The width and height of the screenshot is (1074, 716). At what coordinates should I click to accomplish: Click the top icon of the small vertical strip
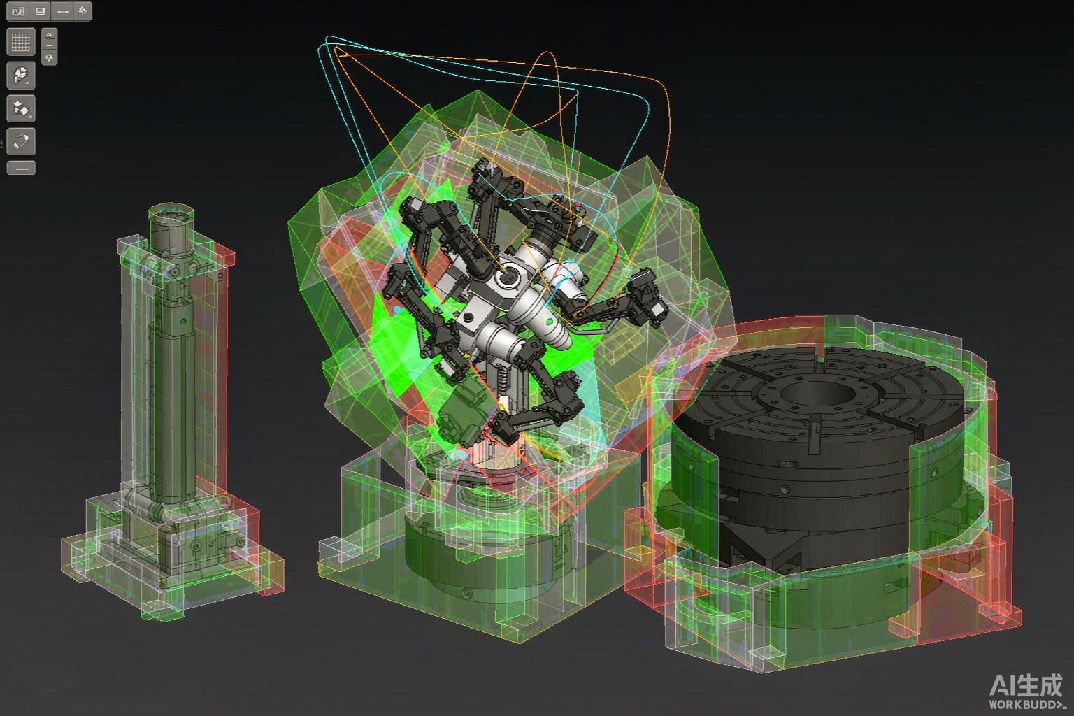pos(49,34)
